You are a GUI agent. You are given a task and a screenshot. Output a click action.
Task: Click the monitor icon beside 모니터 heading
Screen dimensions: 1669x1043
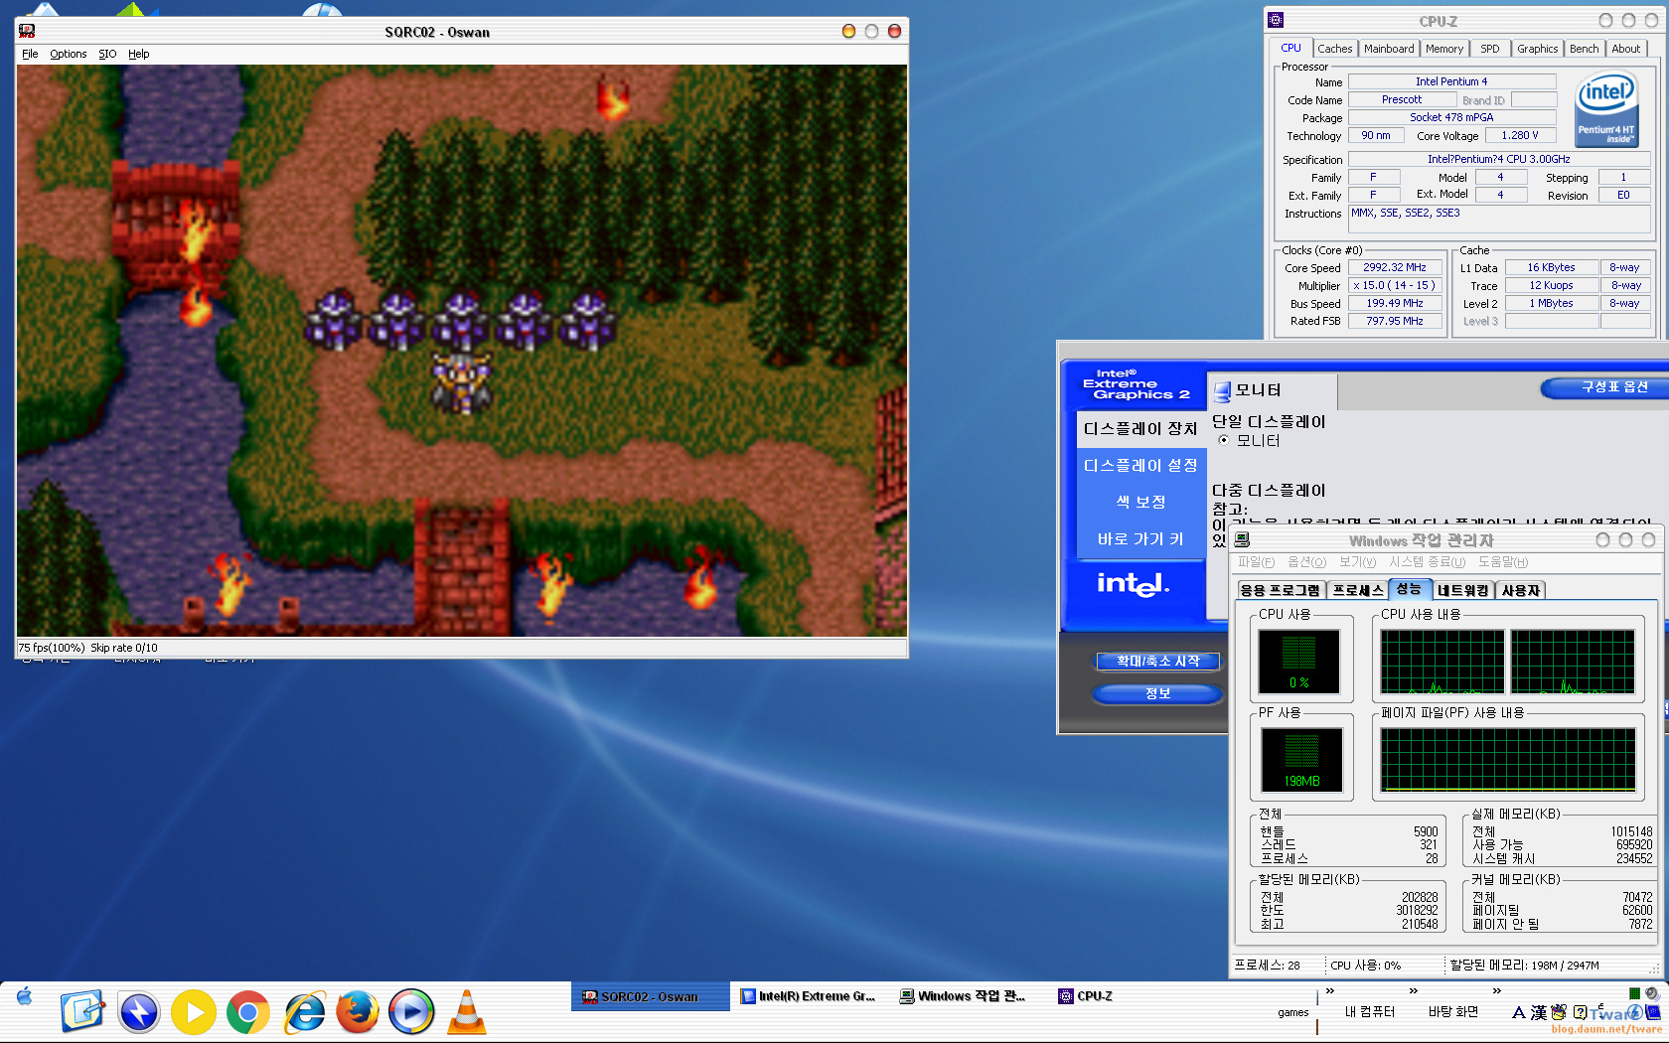[x=1222, y=390]
